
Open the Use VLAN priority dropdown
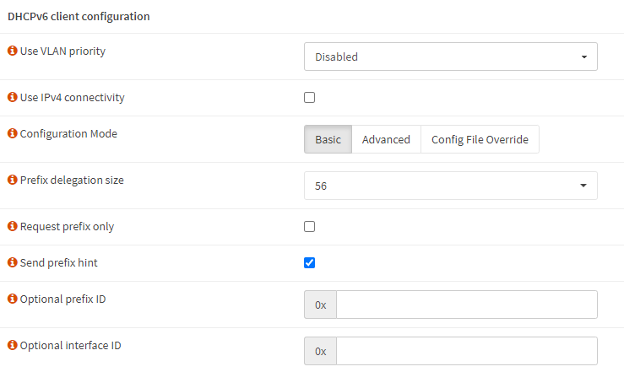click(451, 57)
